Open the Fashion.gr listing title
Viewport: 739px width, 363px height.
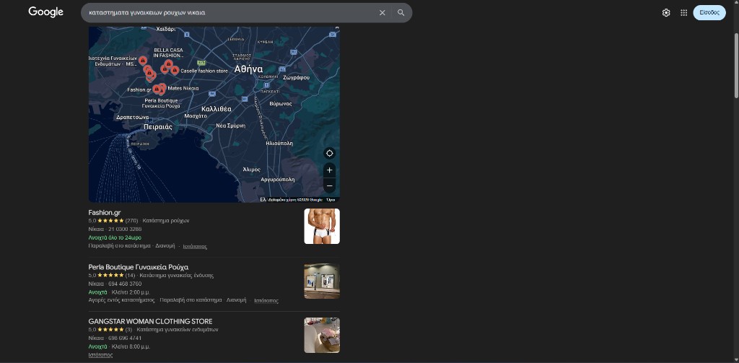(x=105, y=213)
